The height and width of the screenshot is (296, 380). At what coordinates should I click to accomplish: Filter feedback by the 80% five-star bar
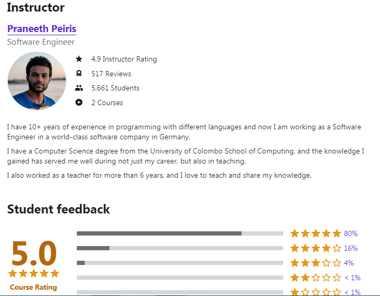pos(180,233)
